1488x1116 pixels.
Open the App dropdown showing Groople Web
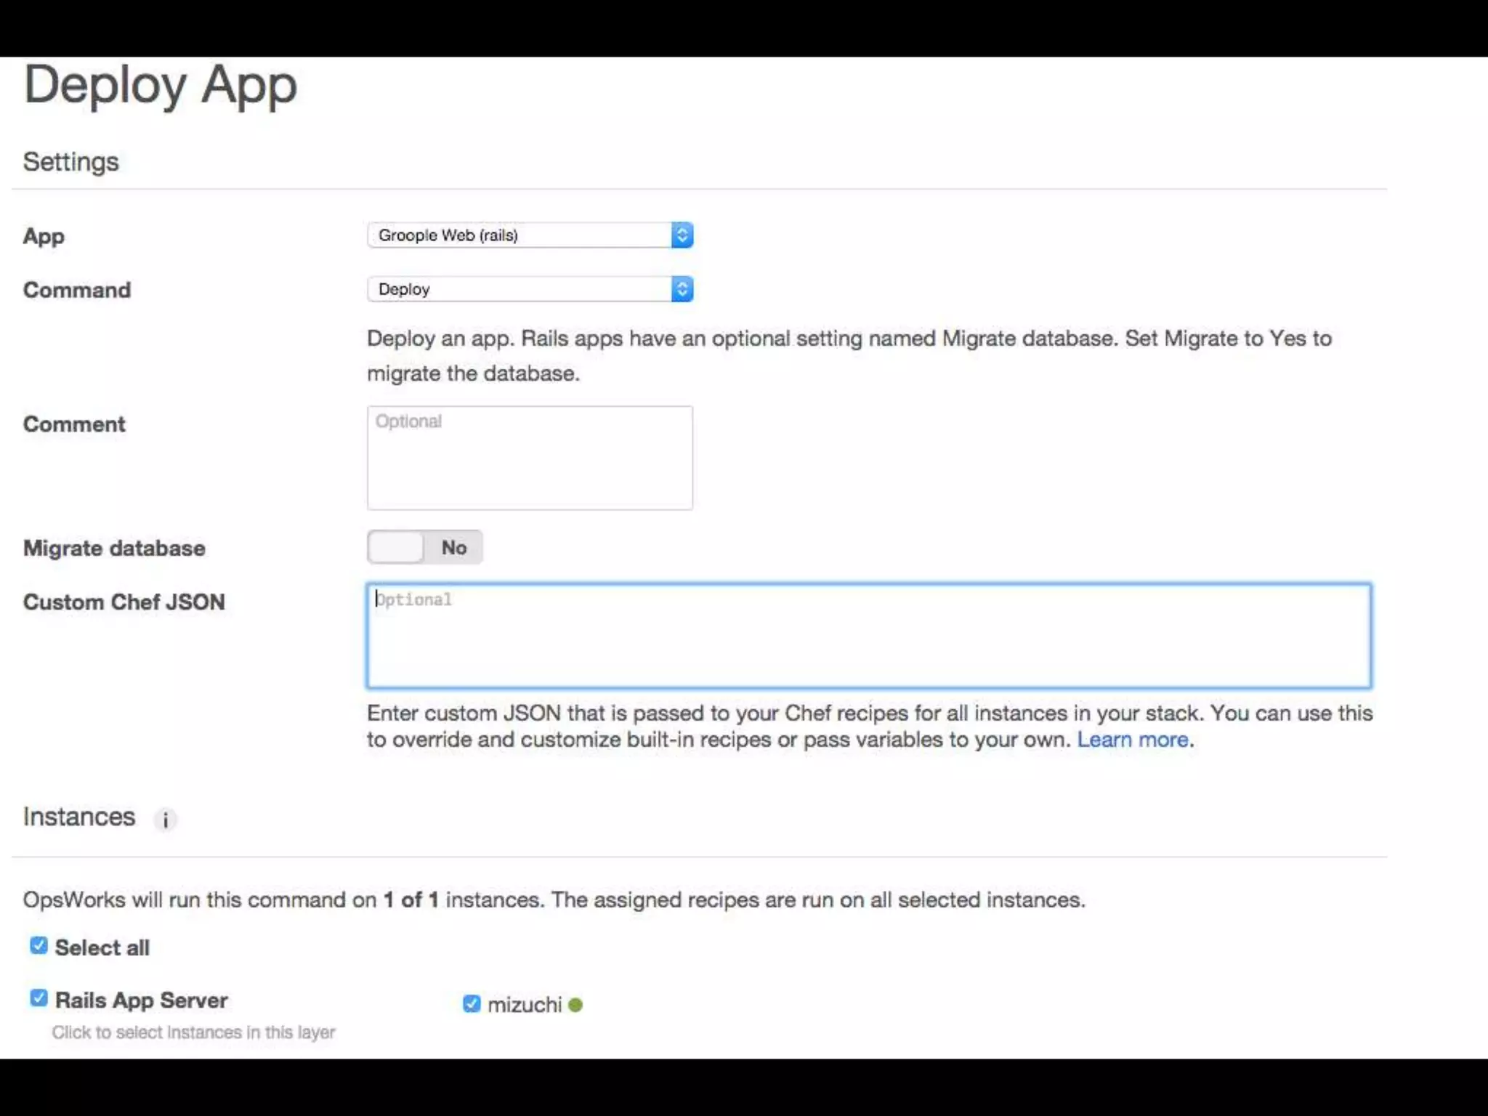coord(519,235)
